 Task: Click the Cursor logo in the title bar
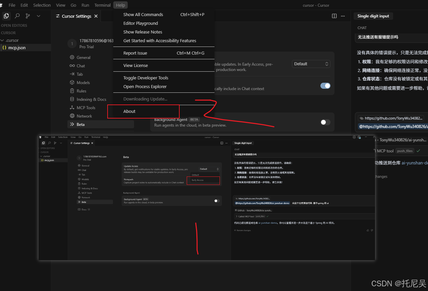[x=2, y=5]
